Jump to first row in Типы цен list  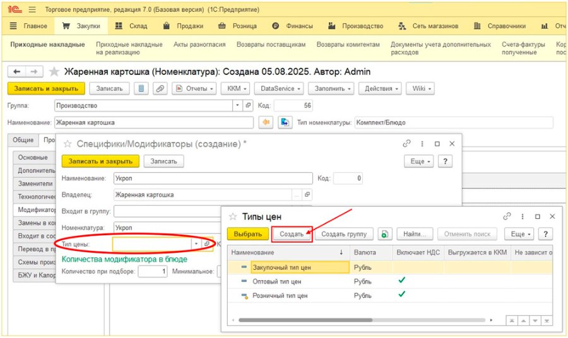pos(511,320)
